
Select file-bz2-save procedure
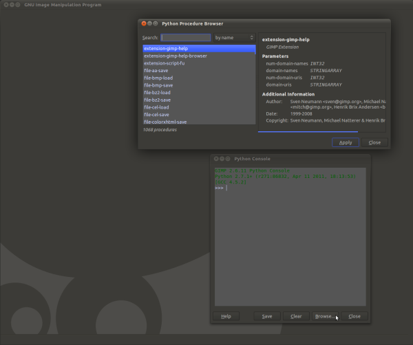(x=199, y=100)
